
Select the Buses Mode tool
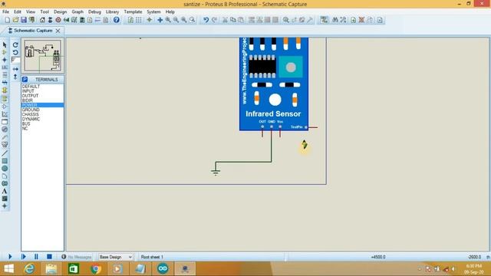[5, 83]
